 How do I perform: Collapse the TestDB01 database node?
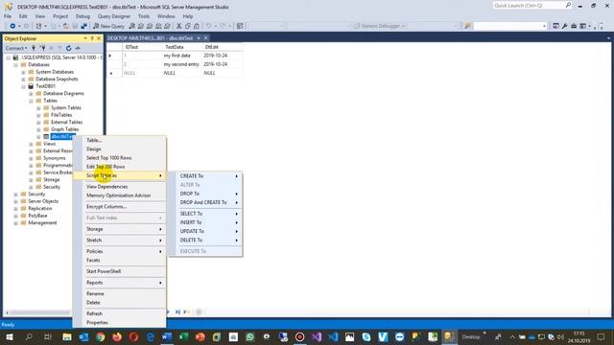(23, 86)
